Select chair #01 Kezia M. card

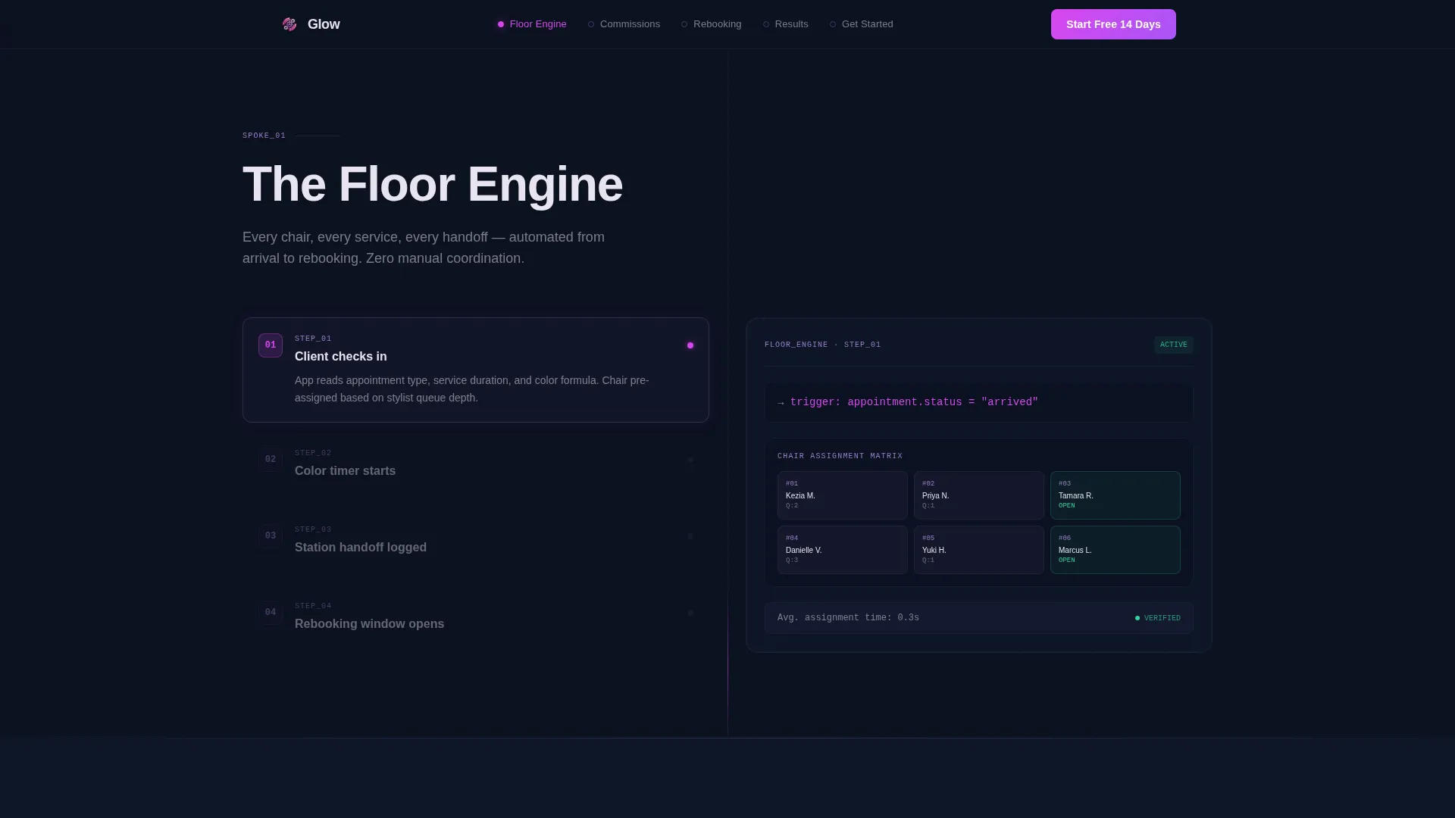[843, 495]
